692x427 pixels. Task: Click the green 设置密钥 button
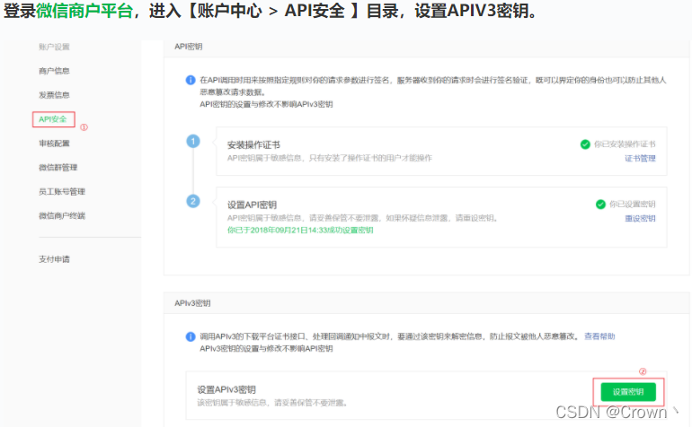[x=628, y=392]
